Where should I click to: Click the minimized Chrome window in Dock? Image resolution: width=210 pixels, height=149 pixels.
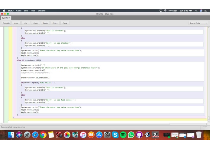[175, 135]
